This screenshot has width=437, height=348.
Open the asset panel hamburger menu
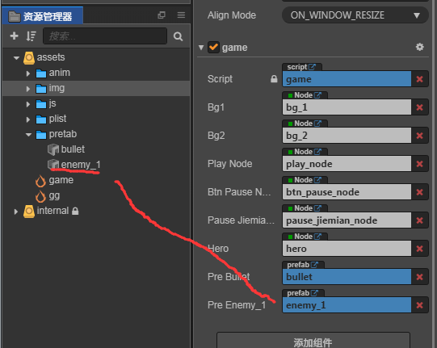click(181, 15)
